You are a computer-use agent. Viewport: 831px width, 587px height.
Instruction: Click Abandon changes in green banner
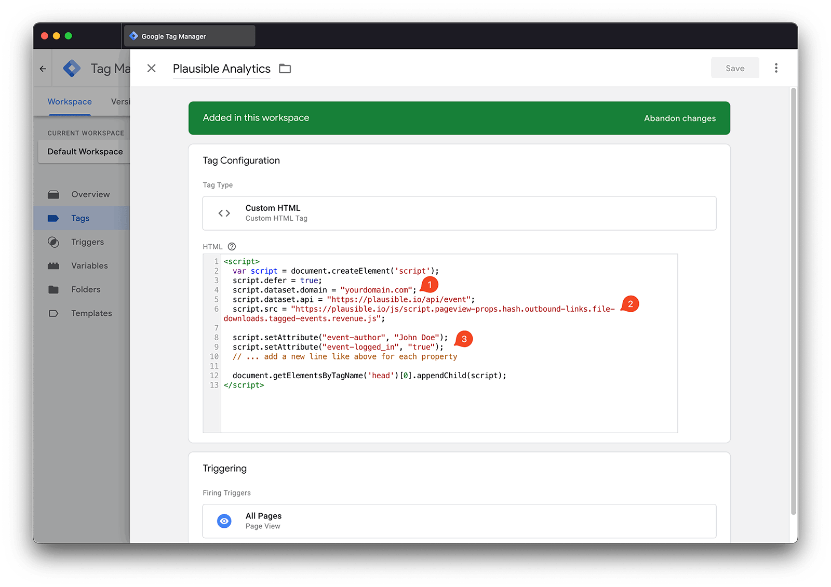click(x=679, y=118)
